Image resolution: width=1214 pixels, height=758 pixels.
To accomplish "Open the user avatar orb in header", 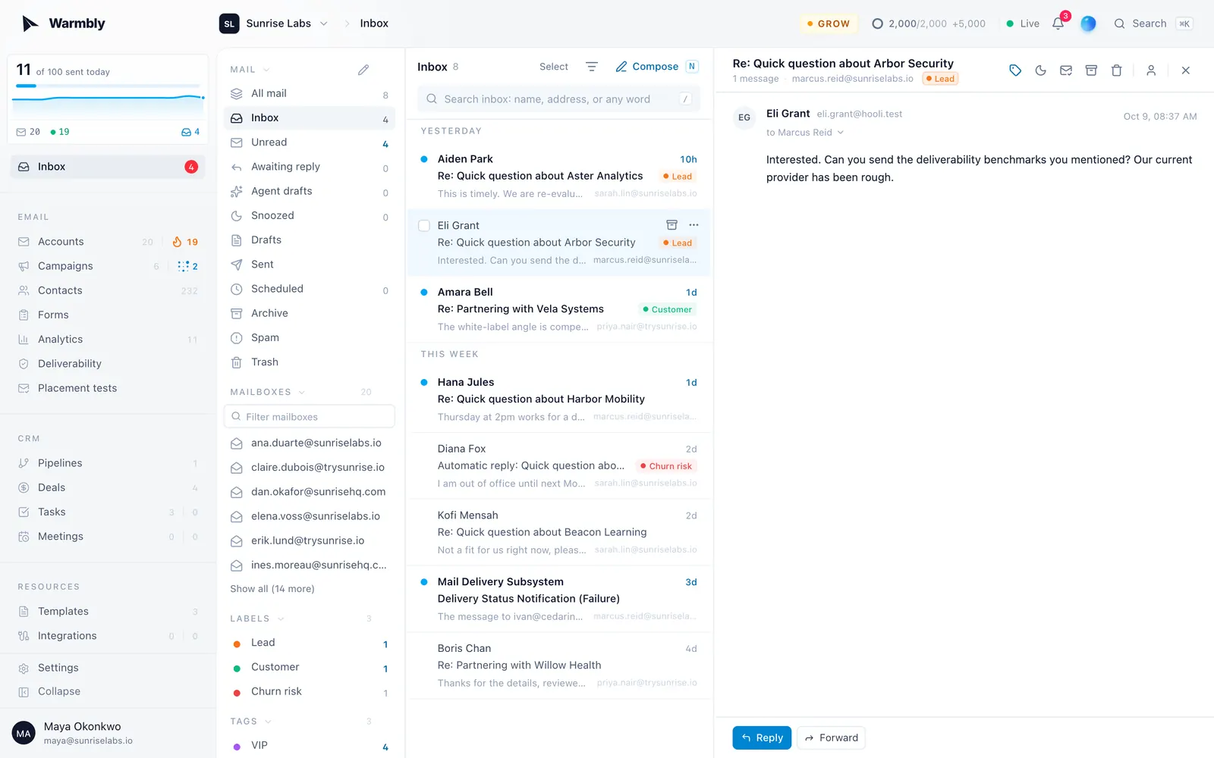I will [x=1088, y=23].
